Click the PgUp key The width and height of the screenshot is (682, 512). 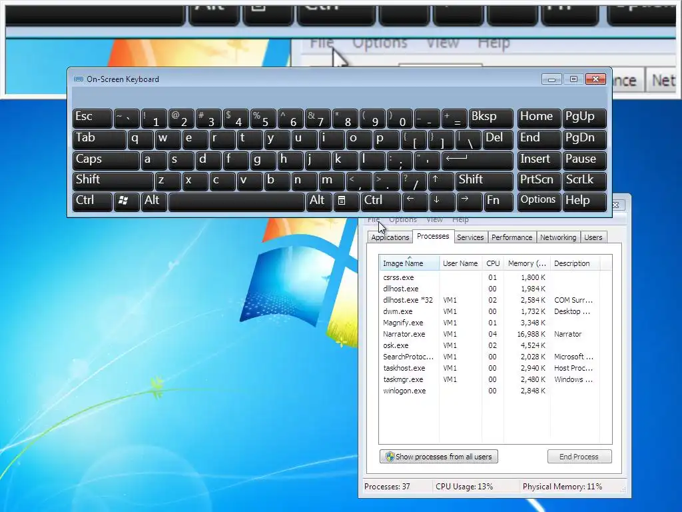coord(585,118)
